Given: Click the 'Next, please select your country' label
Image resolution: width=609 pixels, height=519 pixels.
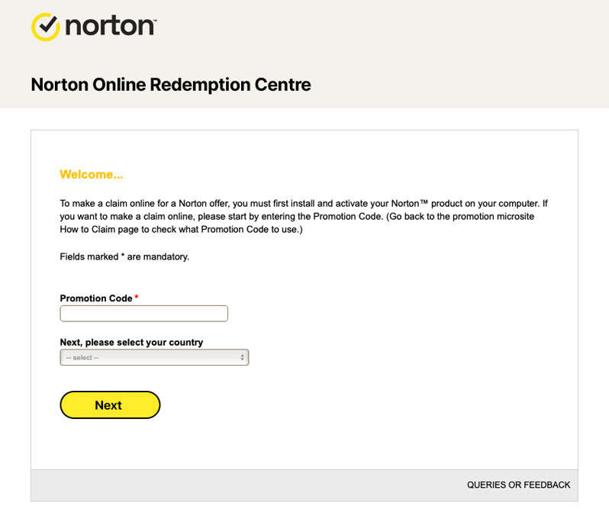Looking at the screenshot, I should [x=131, y=343].
